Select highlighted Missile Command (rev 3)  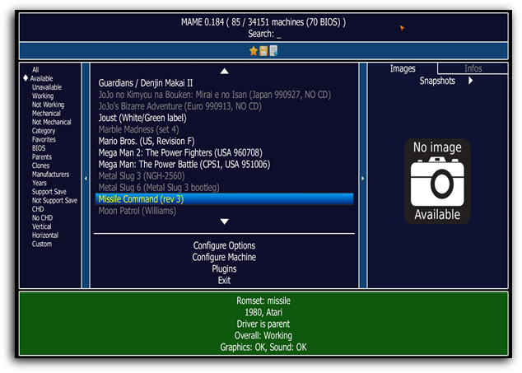point(224,199)
